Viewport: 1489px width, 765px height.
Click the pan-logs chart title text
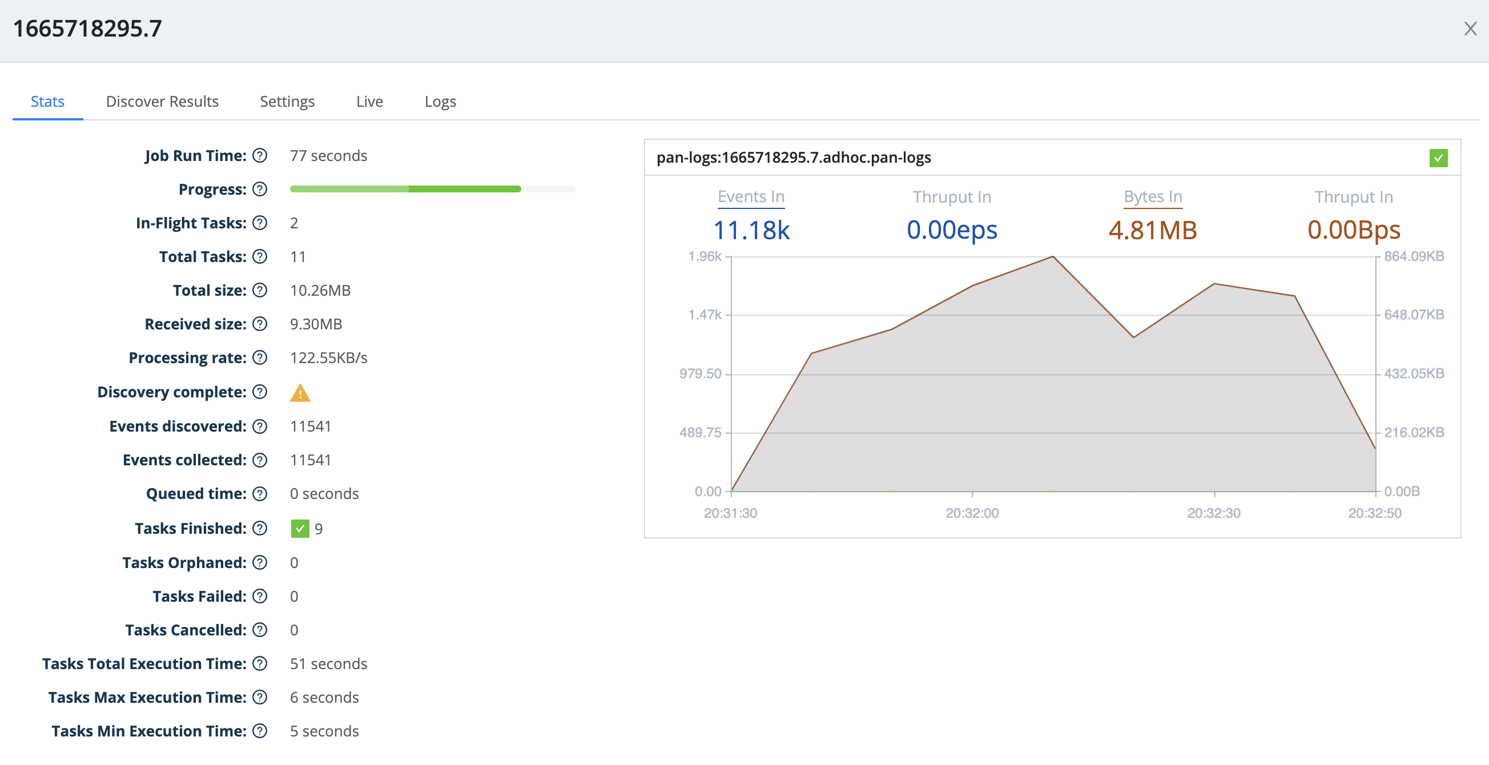(794, 157)
